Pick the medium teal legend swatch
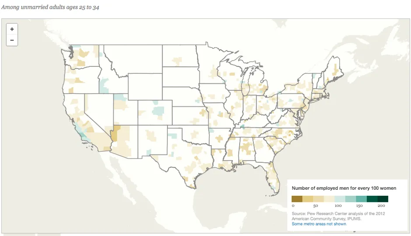 click(362, 199)
